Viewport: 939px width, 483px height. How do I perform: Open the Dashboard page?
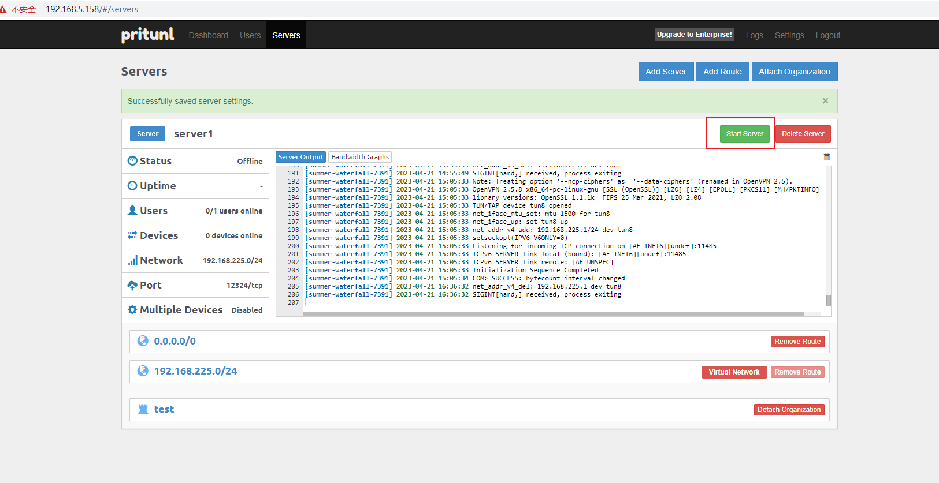(208, 35)
